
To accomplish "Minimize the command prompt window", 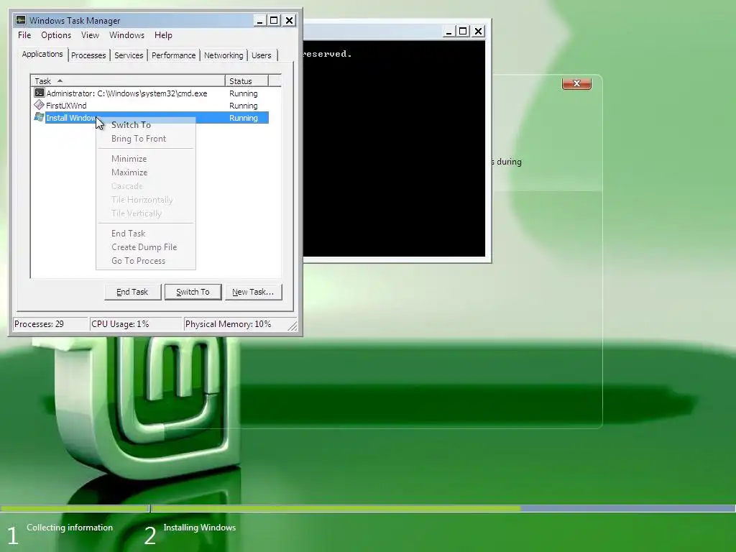I will [448, 31].
